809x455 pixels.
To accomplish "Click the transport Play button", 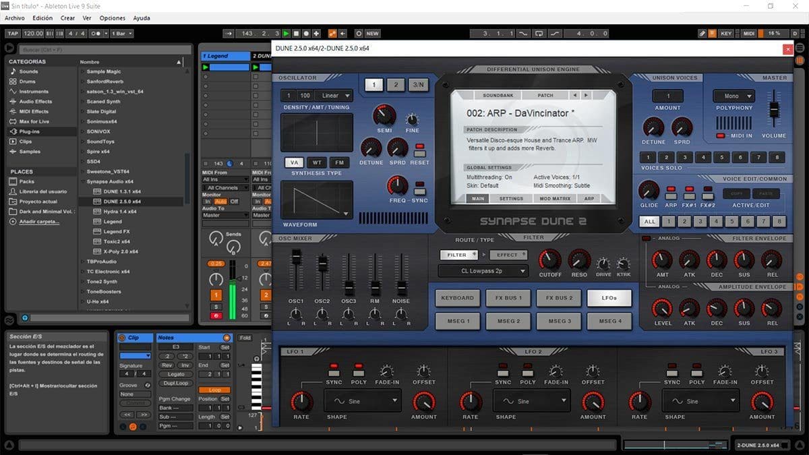I will (x=287, y=33).
